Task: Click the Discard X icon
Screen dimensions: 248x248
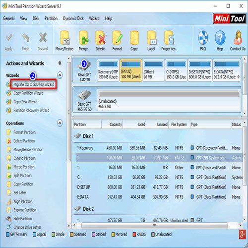Action: 43,37
